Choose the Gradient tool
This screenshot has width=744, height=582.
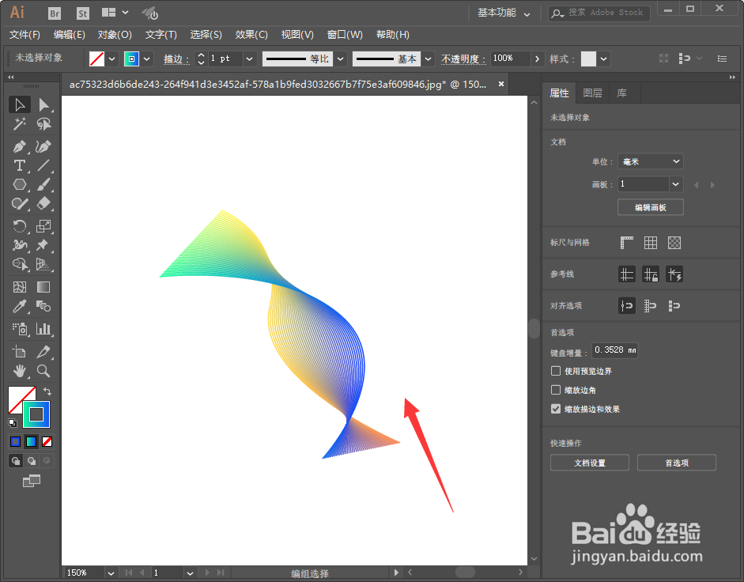(43, 287)
